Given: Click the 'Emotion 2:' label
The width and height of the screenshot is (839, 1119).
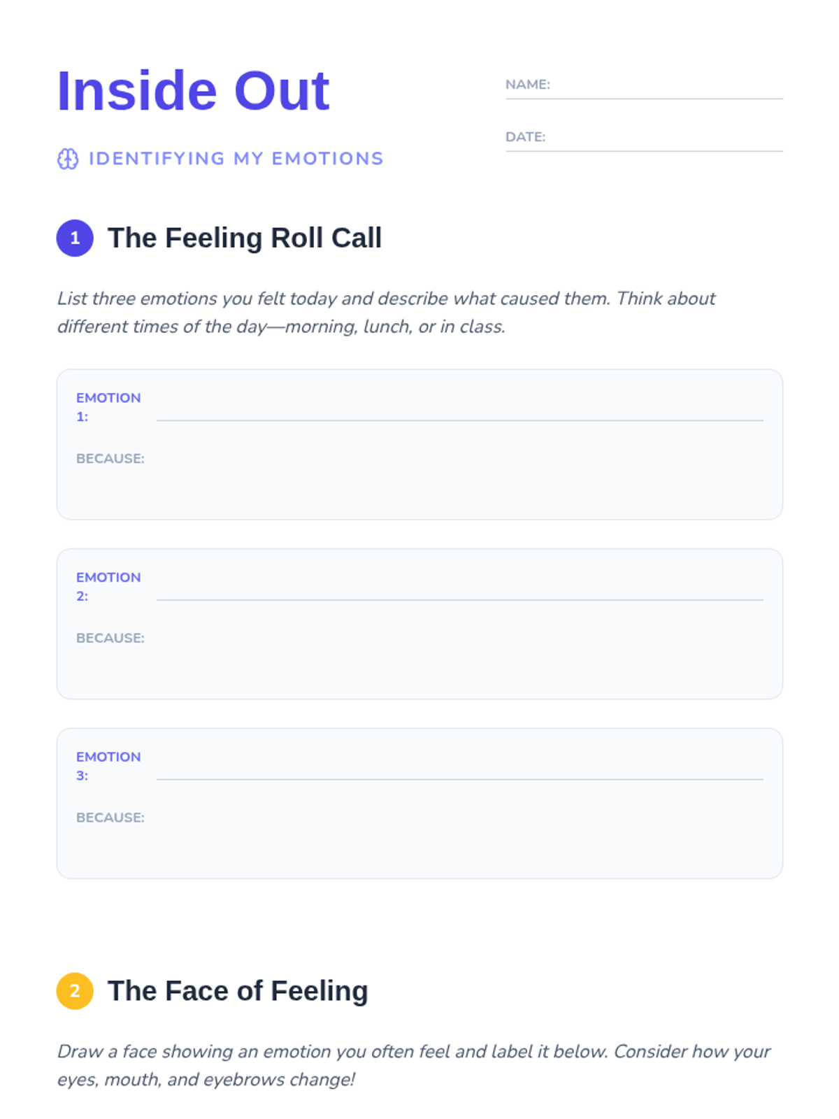Looking at the screenshot, I should [x=108, y=587].
